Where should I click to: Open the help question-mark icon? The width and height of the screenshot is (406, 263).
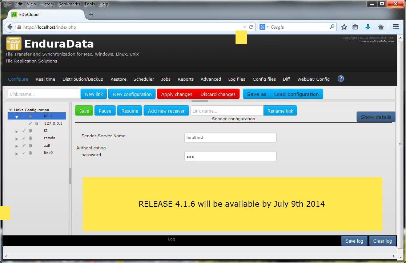[341, 79]
